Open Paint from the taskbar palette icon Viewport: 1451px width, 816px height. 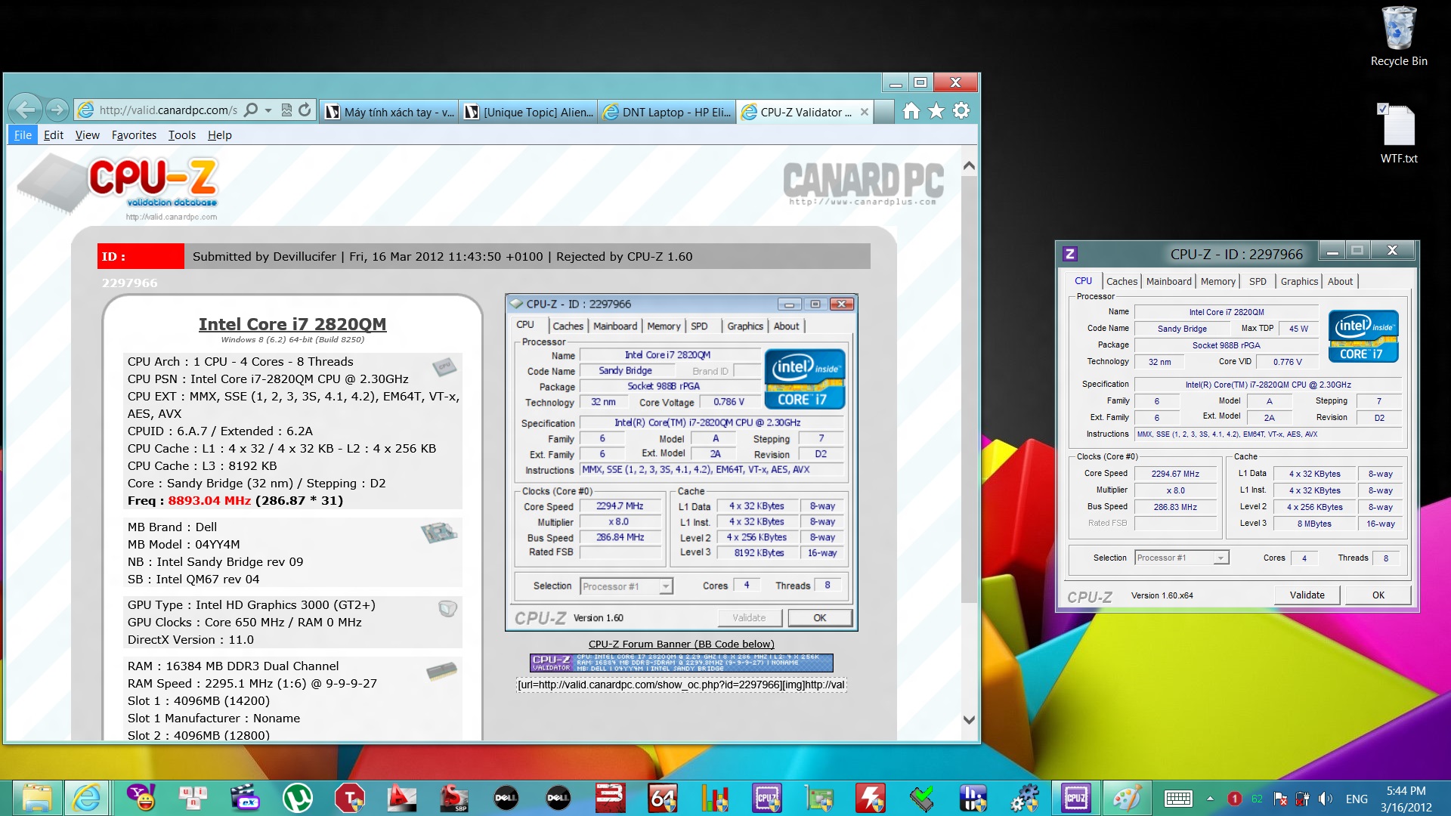point(1127,798)
